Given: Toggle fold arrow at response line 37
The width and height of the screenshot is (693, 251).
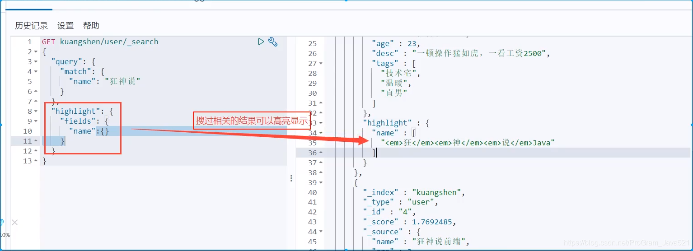Looking at the screenshot, I should [321, 163].
